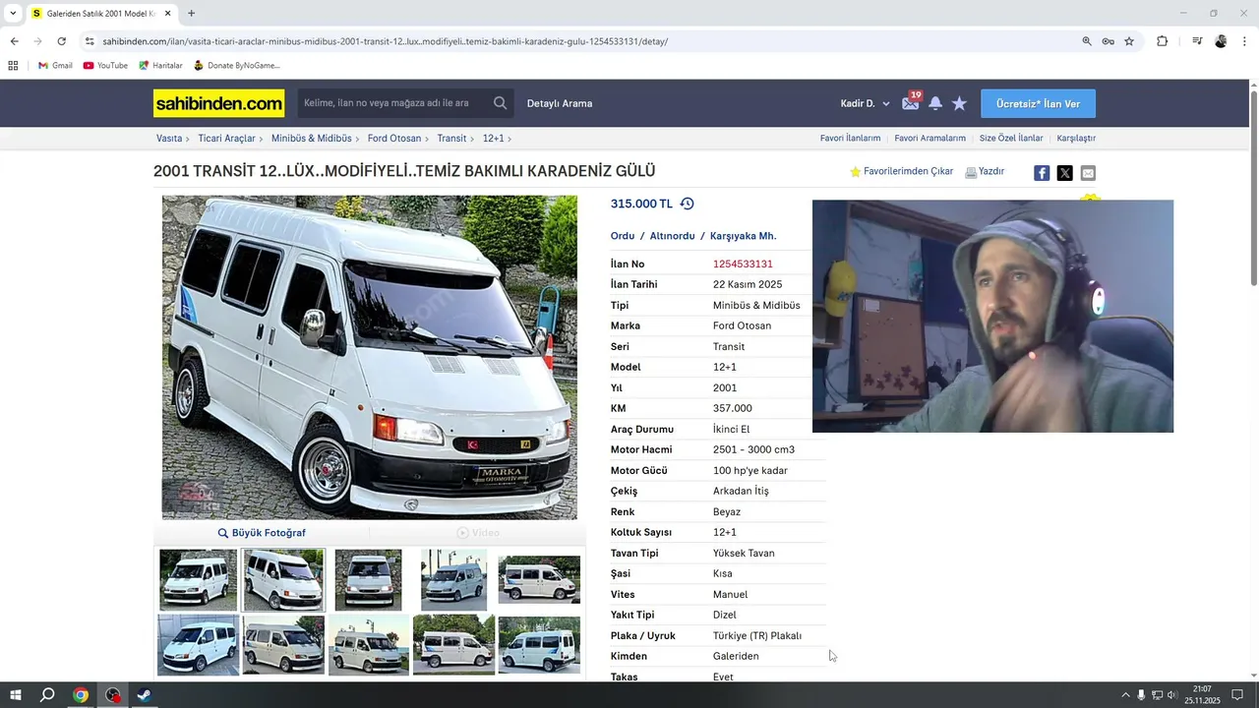1259x708 pixels.
Task: Bookmark this page with the star icon
Action: point(1129,41)
